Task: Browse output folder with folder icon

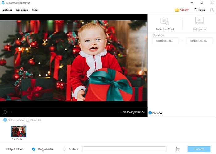Action: pos(177,149)
